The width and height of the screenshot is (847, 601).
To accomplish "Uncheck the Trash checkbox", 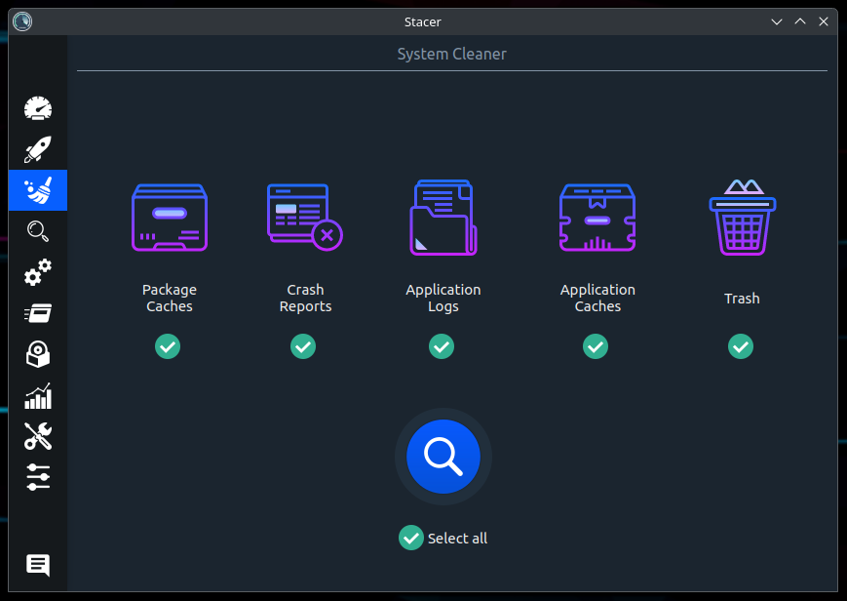I will tap(741, 346).
